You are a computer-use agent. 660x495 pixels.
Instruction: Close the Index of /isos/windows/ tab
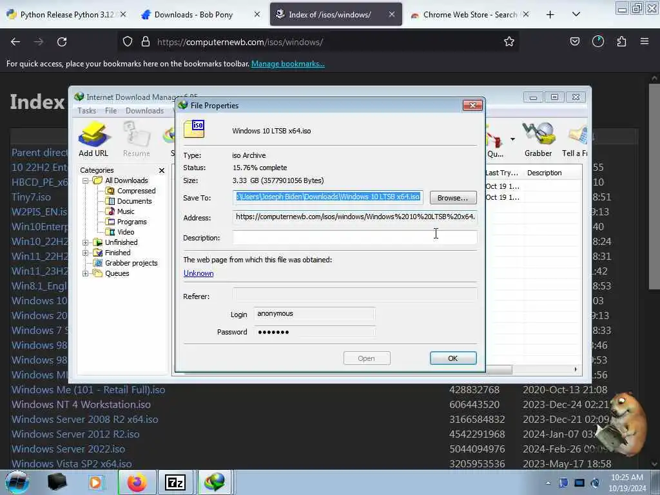pos(391,14)
